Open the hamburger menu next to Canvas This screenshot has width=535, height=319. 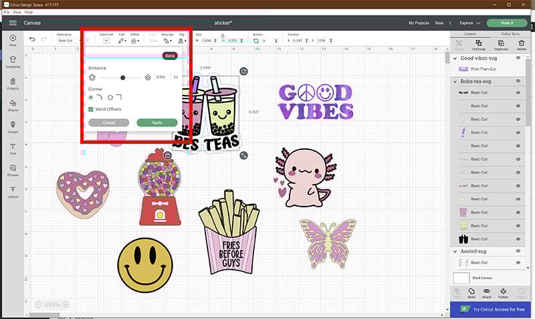point(13,23)
